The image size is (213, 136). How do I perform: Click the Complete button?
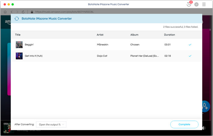(184, 124)
